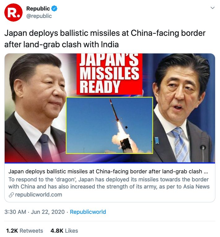Click the word Retweets label
220x237 pixels.
click(x=31, y=231)
